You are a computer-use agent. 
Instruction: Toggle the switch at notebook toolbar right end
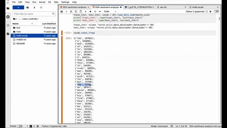point(216,11)
